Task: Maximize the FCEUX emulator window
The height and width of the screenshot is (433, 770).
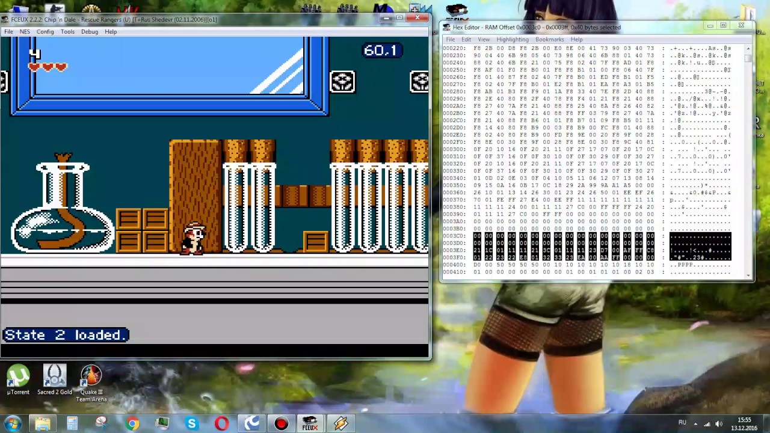Action: tap(399, 19)
